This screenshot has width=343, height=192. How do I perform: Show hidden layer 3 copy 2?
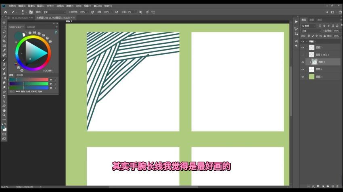pos(303,55)
